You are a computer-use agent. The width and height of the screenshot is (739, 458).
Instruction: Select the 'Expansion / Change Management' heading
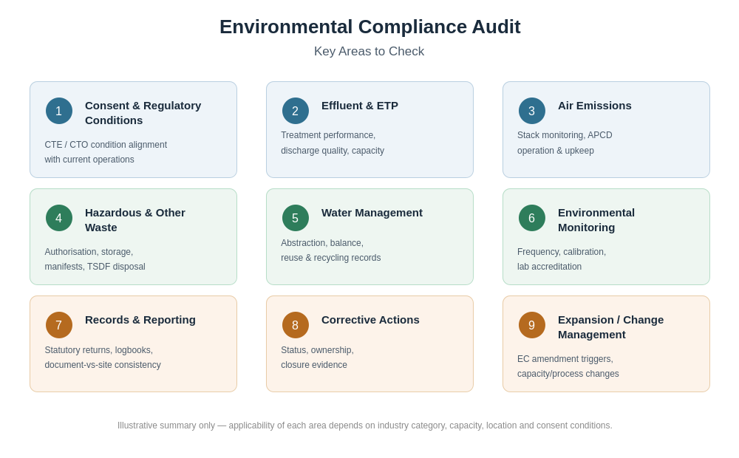(x=611, y=327)
